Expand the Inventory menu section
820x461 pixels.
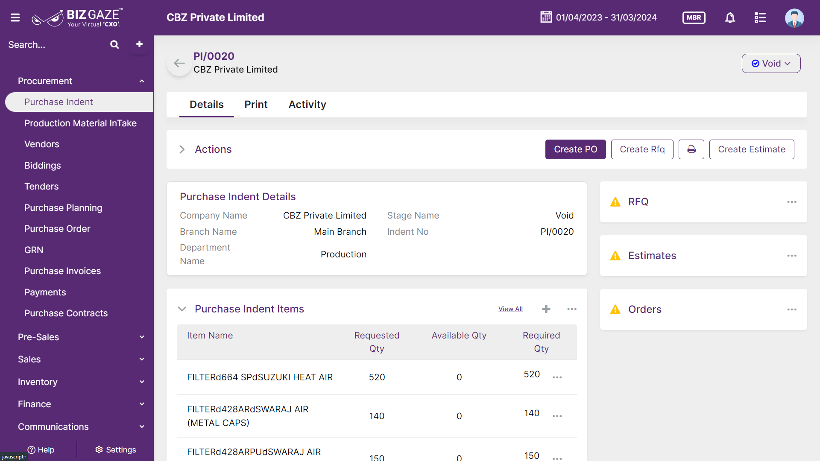tap(142, 382)
